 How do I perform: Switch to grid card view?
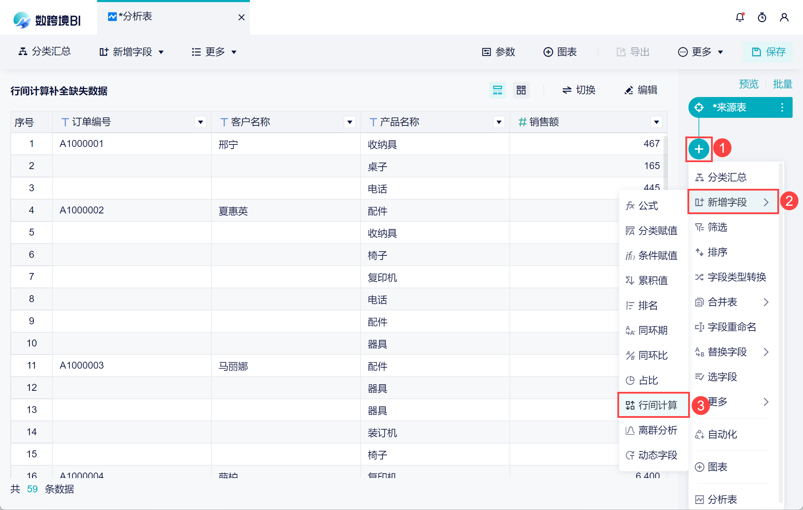[x=521, y=90]
